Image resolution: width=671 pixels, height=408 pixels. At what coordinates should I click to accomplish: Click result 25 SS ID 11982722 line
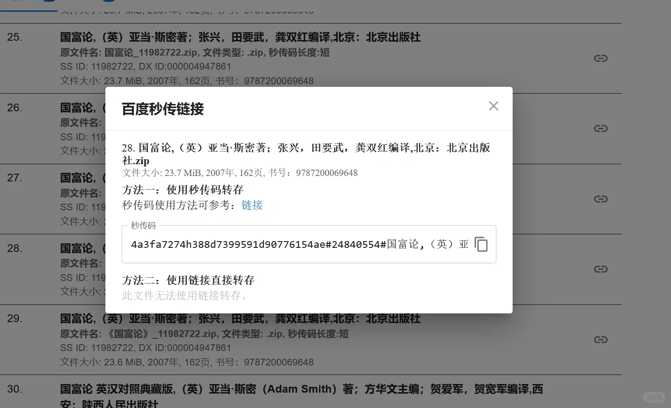146,66
